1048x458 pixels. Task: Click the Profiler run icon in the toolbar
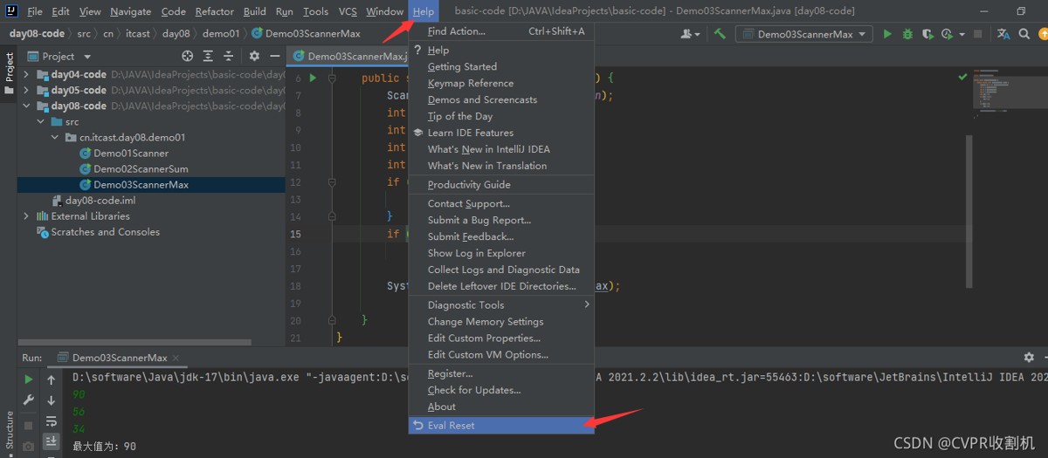948,34
